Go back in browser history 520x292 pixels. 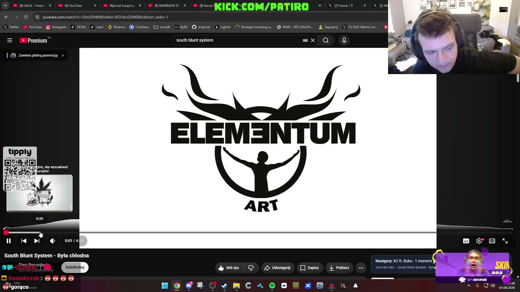pyautogui.click(x=6, y=17)
